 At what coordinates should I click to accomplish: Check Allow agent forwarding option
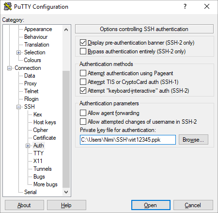click(83, 113)
